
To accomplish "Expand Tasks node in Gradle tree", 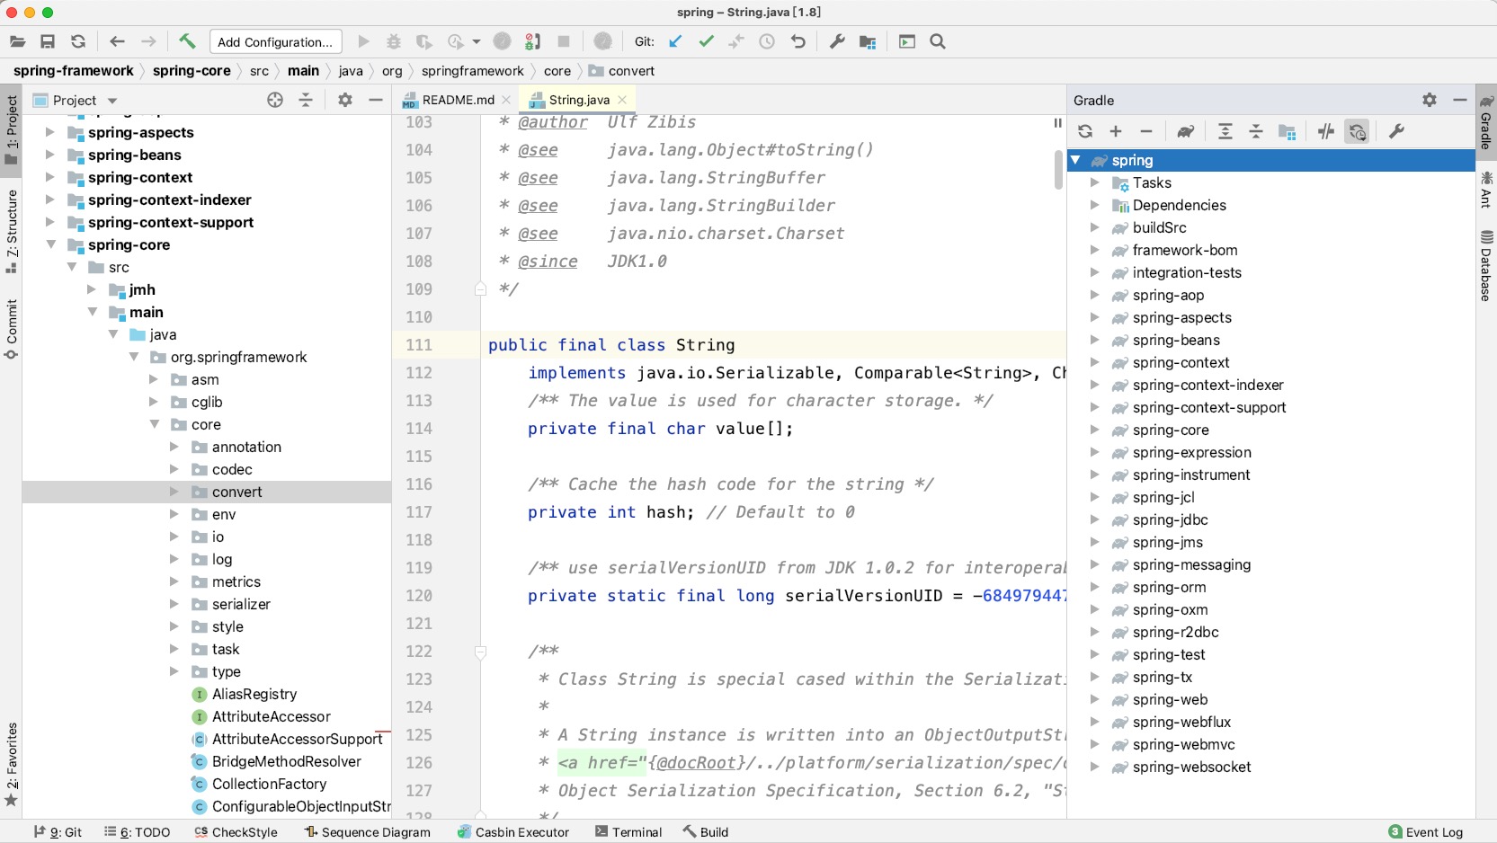I will point(1095,182).
